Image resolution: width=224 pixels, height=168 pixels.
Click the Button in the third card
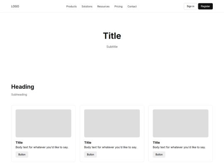(159, 155)
